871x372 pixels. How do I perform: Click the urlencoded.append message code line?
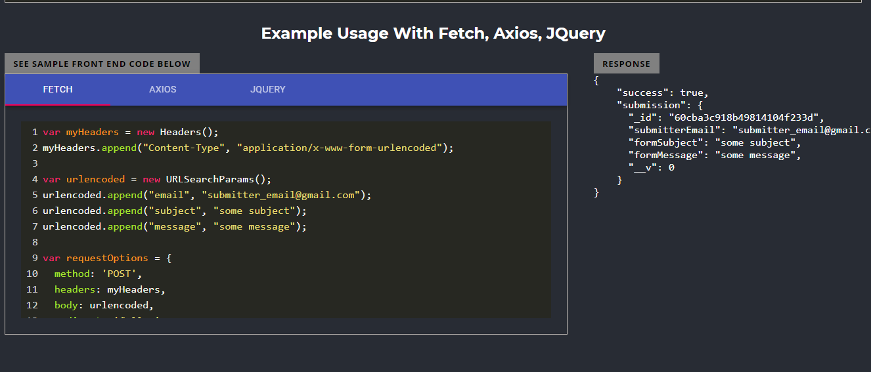tap(175, 226)
